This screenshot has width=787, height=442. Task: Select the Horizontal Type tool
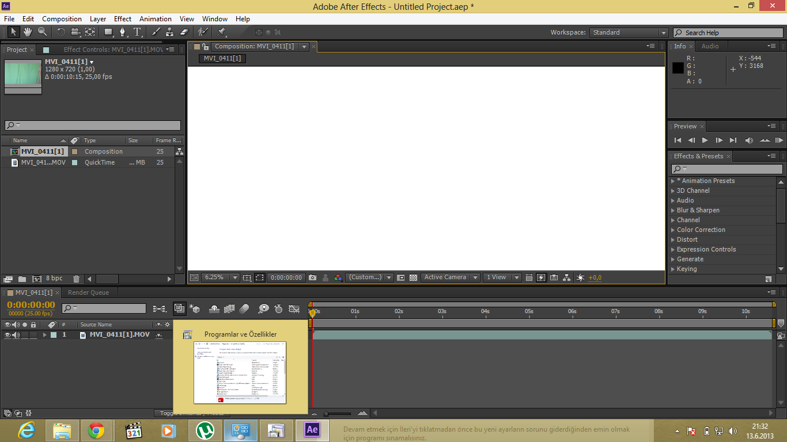pos(137,32)
